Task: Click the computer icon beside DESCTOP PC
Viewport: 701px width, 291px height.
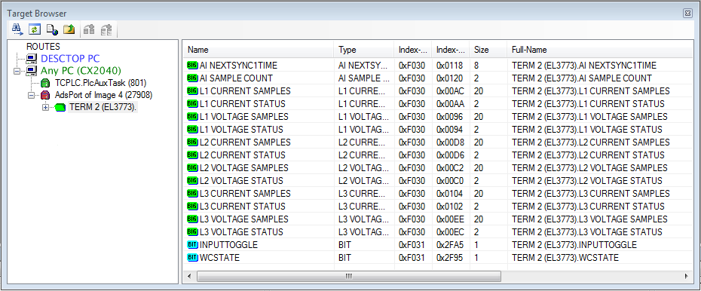Action: (x=32, y=59)
